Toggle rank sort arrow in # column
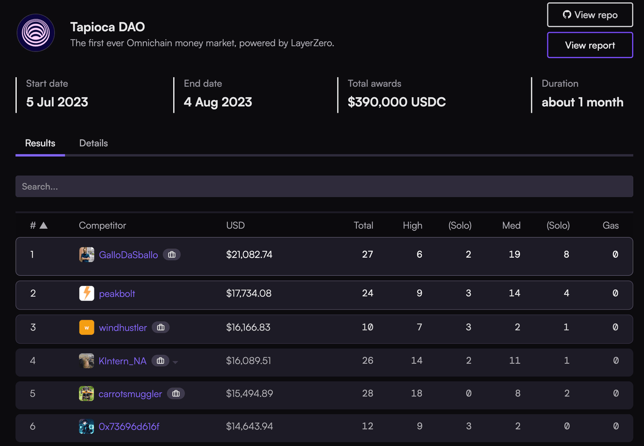The height and width of the screenshot is (446, 644). point(43,225)
